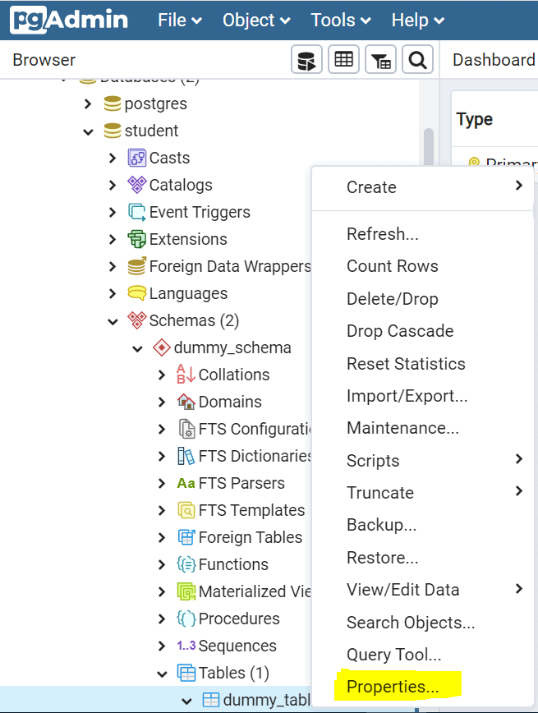Click the Casts node icon

137,158
